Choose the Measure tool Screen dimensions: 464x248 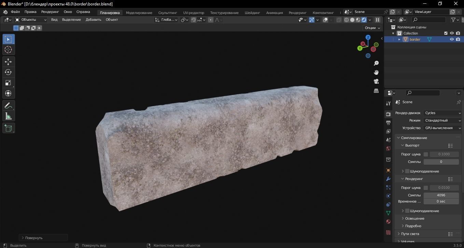click(8, 116)
